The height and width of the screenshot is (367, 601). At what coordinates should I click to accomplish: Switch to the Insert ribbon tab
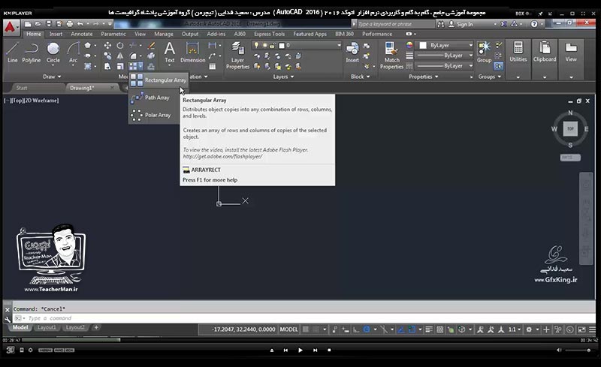56,34
